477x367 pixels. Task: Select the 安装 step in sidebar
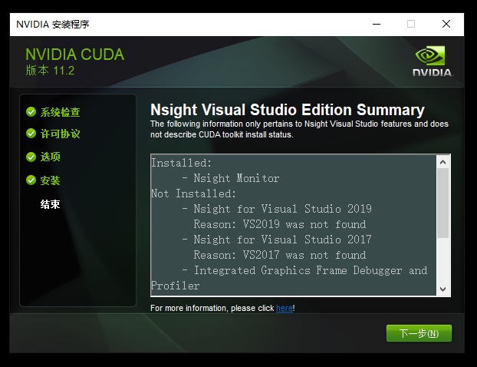(51, 181)
